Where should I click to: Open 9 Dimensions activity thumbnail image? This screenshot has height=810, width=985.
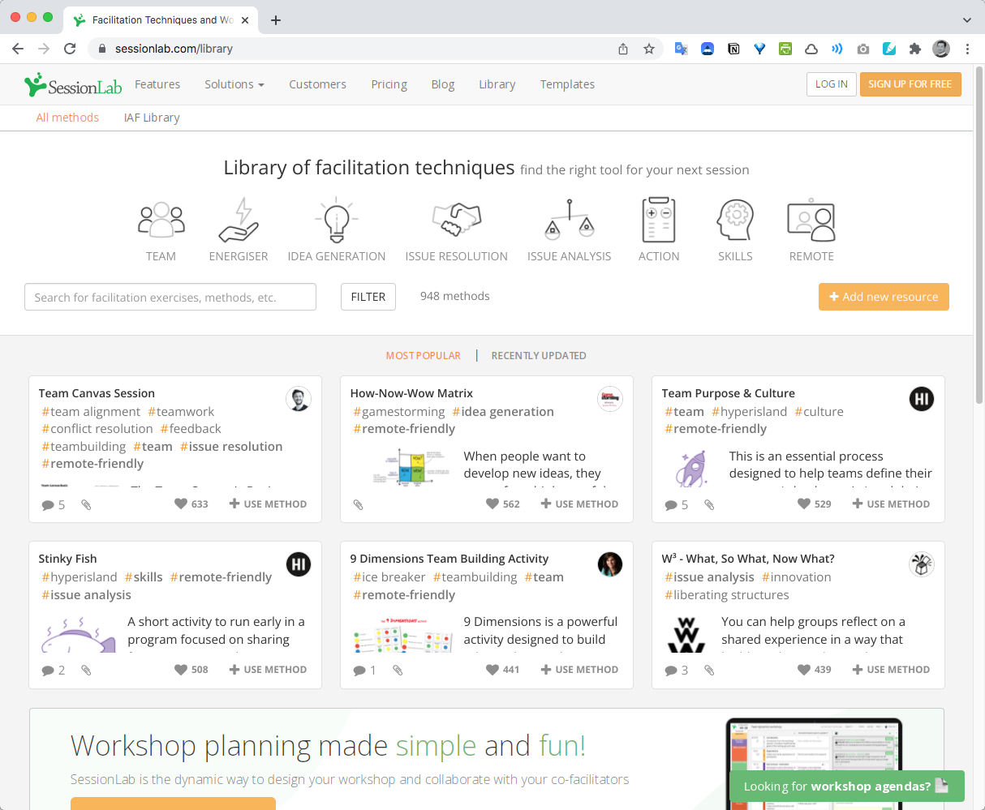coord(403,636)
